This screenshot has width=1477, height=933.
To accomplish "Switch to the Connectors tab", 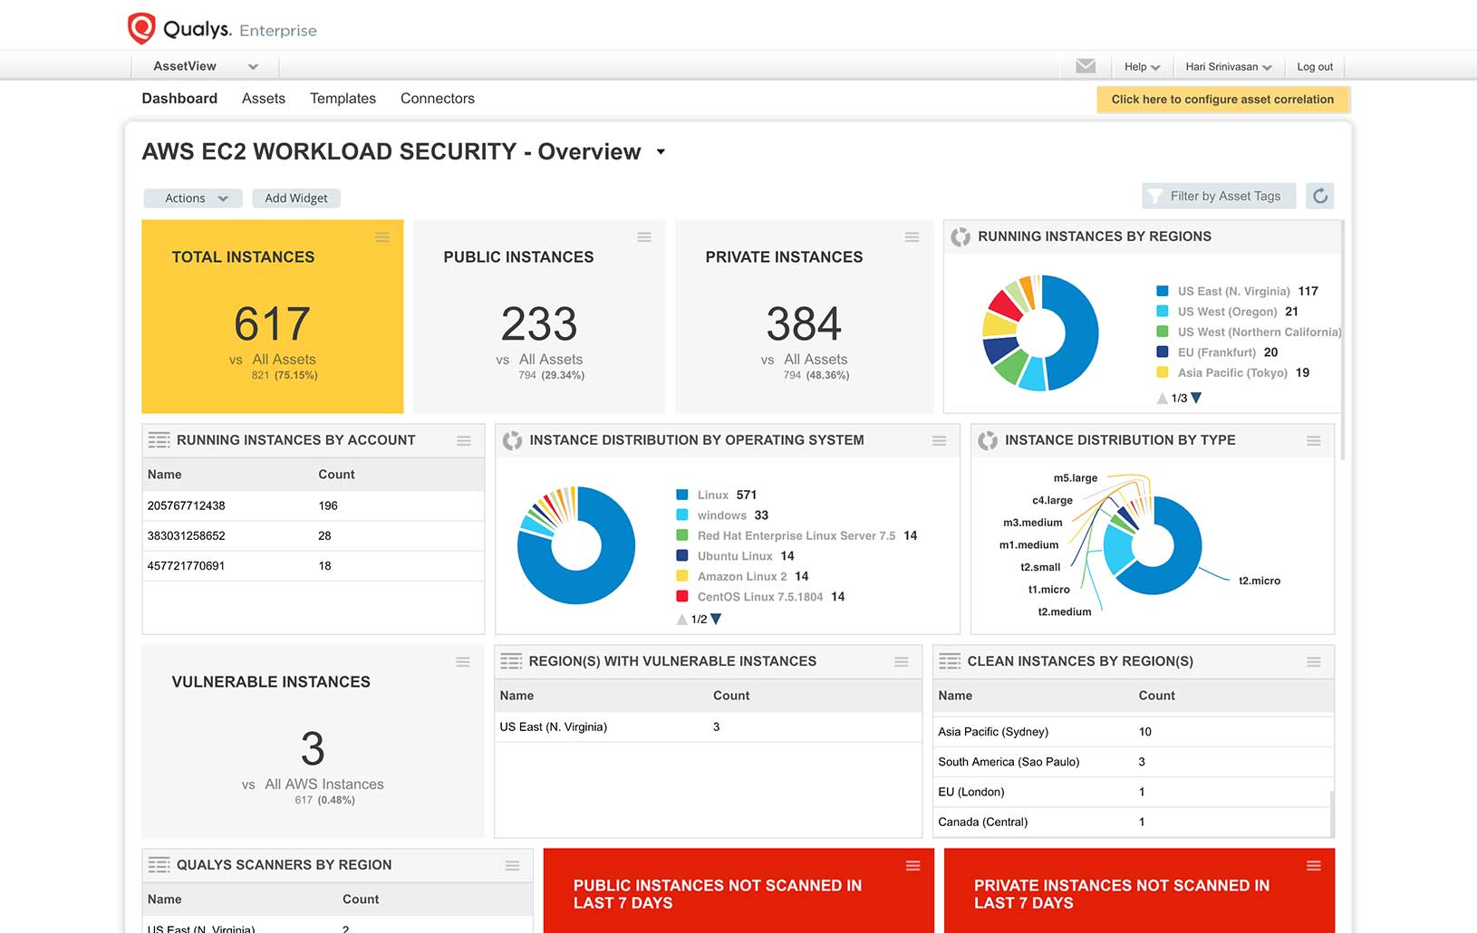I will click(437, 99).
